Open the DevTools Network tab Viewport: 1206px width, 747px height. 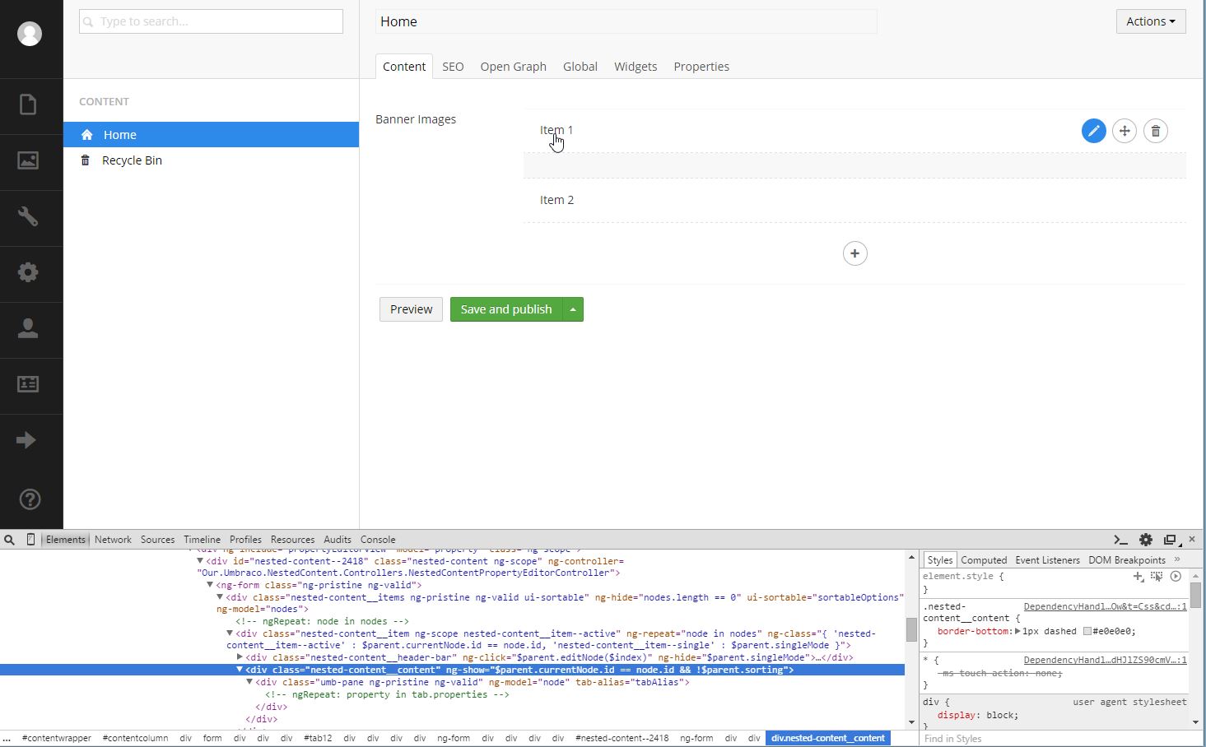113,540
